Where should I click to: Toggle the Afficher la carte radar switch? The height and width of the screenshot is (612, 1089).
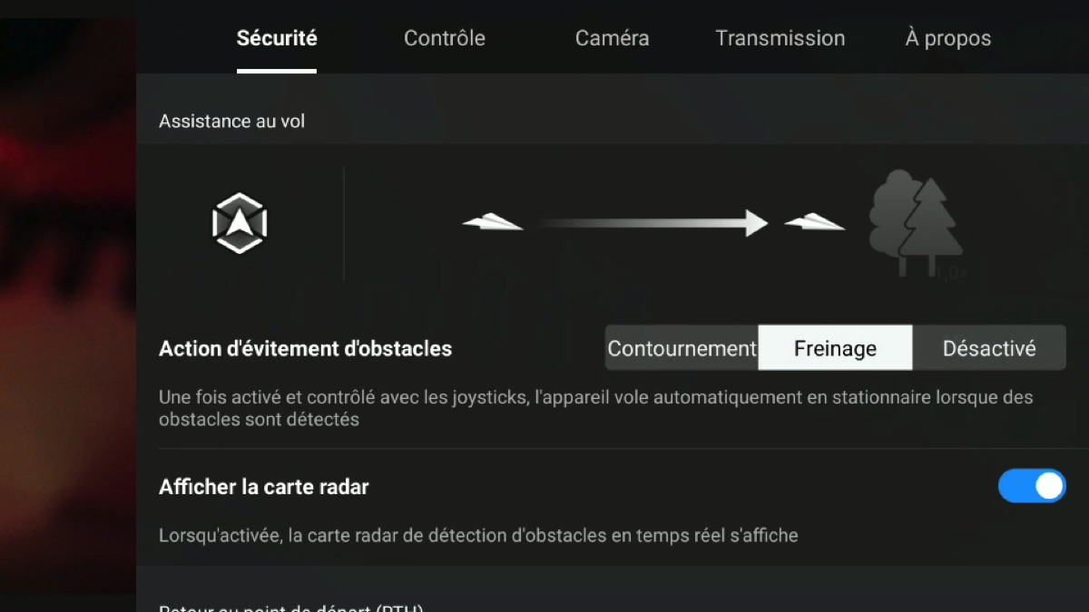pyautogui.click(x=1032, y=486)
